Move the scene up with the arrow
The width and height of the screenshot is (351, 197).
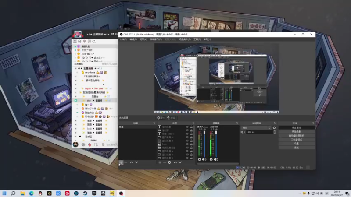(132, 162)
